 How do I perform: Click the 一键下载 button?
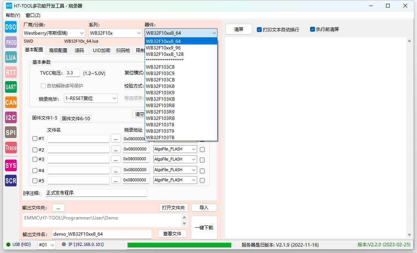click(204, 227)
